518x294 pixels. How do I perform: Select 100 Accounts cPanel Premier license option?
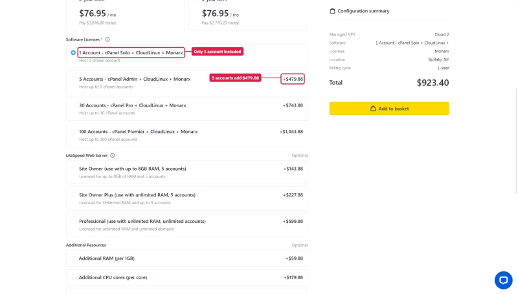pyautogui.click(x=187, y=135)
